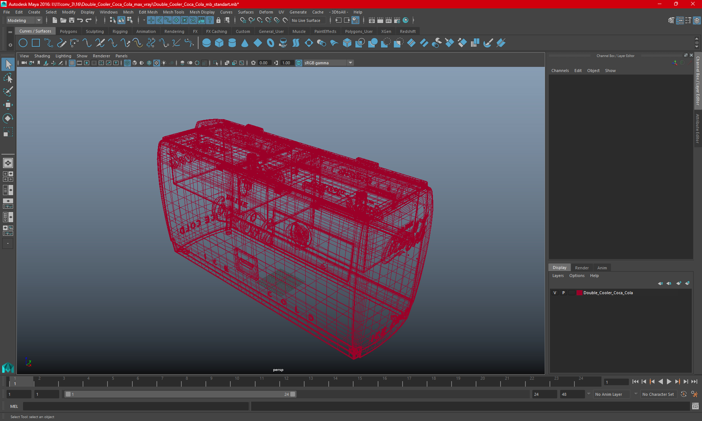
Task: Toggle wireframe display in viewport toolbar
Action: (127, 63)
